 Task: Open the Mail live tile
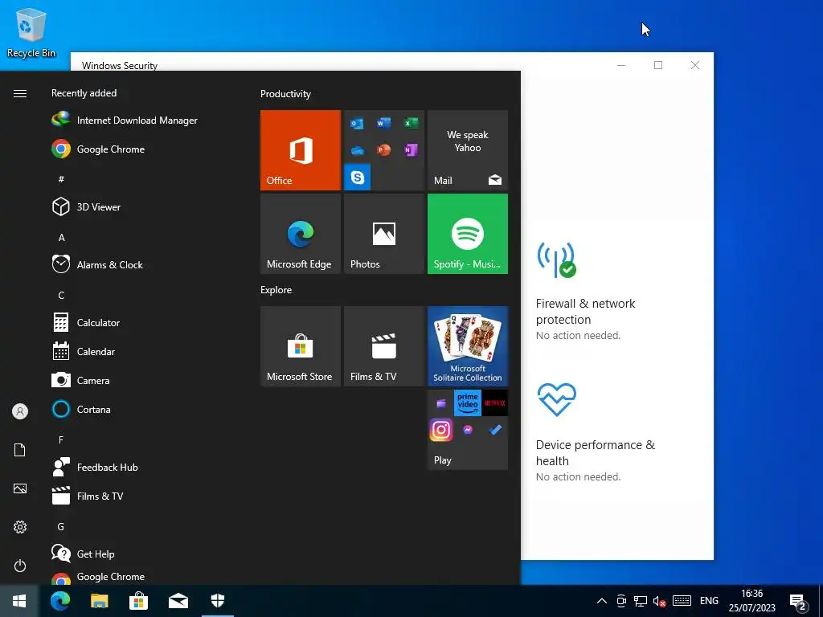coord(468,150)
